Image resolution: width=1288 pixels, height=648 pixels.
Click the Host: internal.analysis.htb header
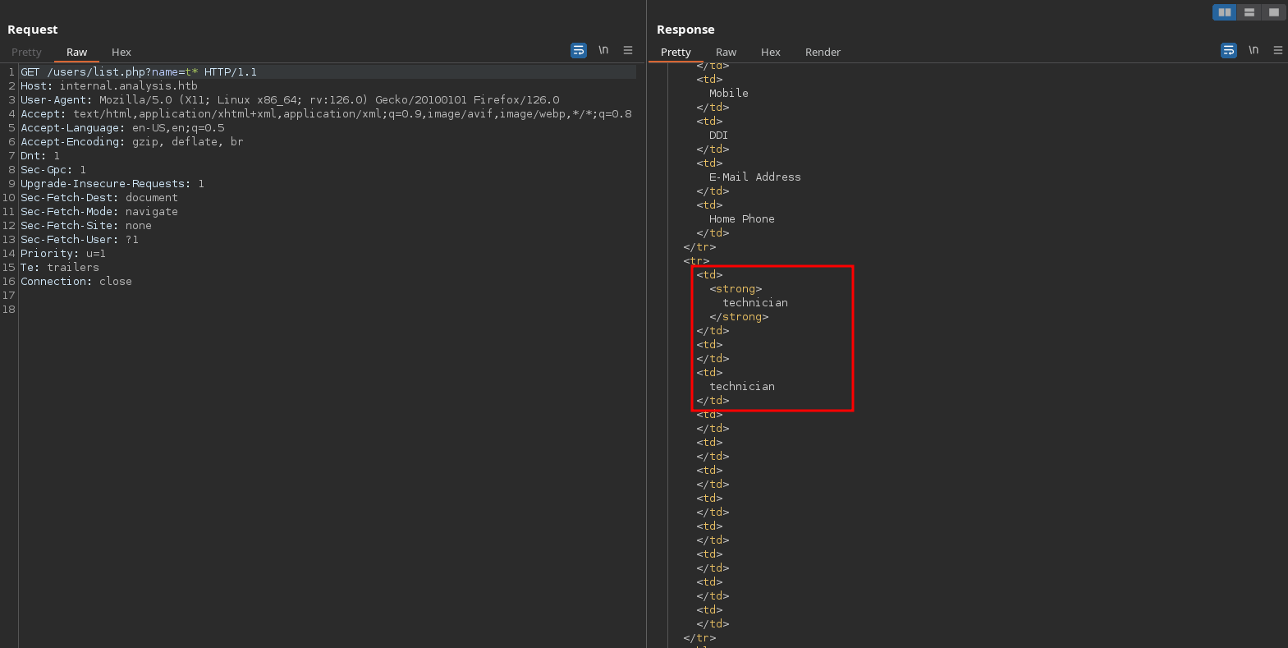coord(109,86)
